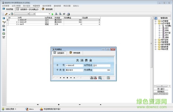Jump to last record in dialog navigator

point(64,78)
